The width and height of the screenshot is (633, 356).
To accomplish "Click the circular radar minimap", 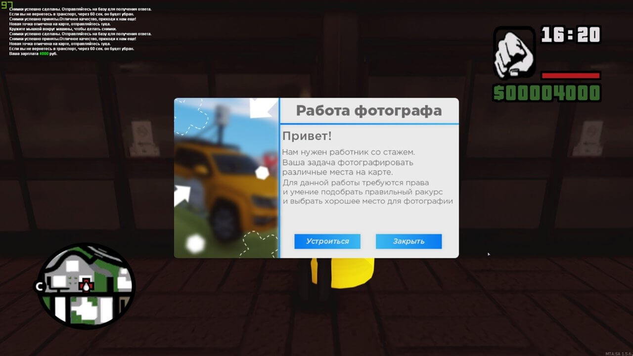I will click(x=86, y=286).
